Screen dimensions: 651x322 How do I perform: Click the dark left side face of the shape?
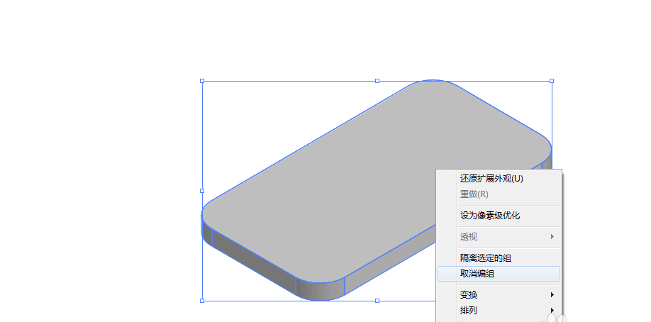(253, 263)
